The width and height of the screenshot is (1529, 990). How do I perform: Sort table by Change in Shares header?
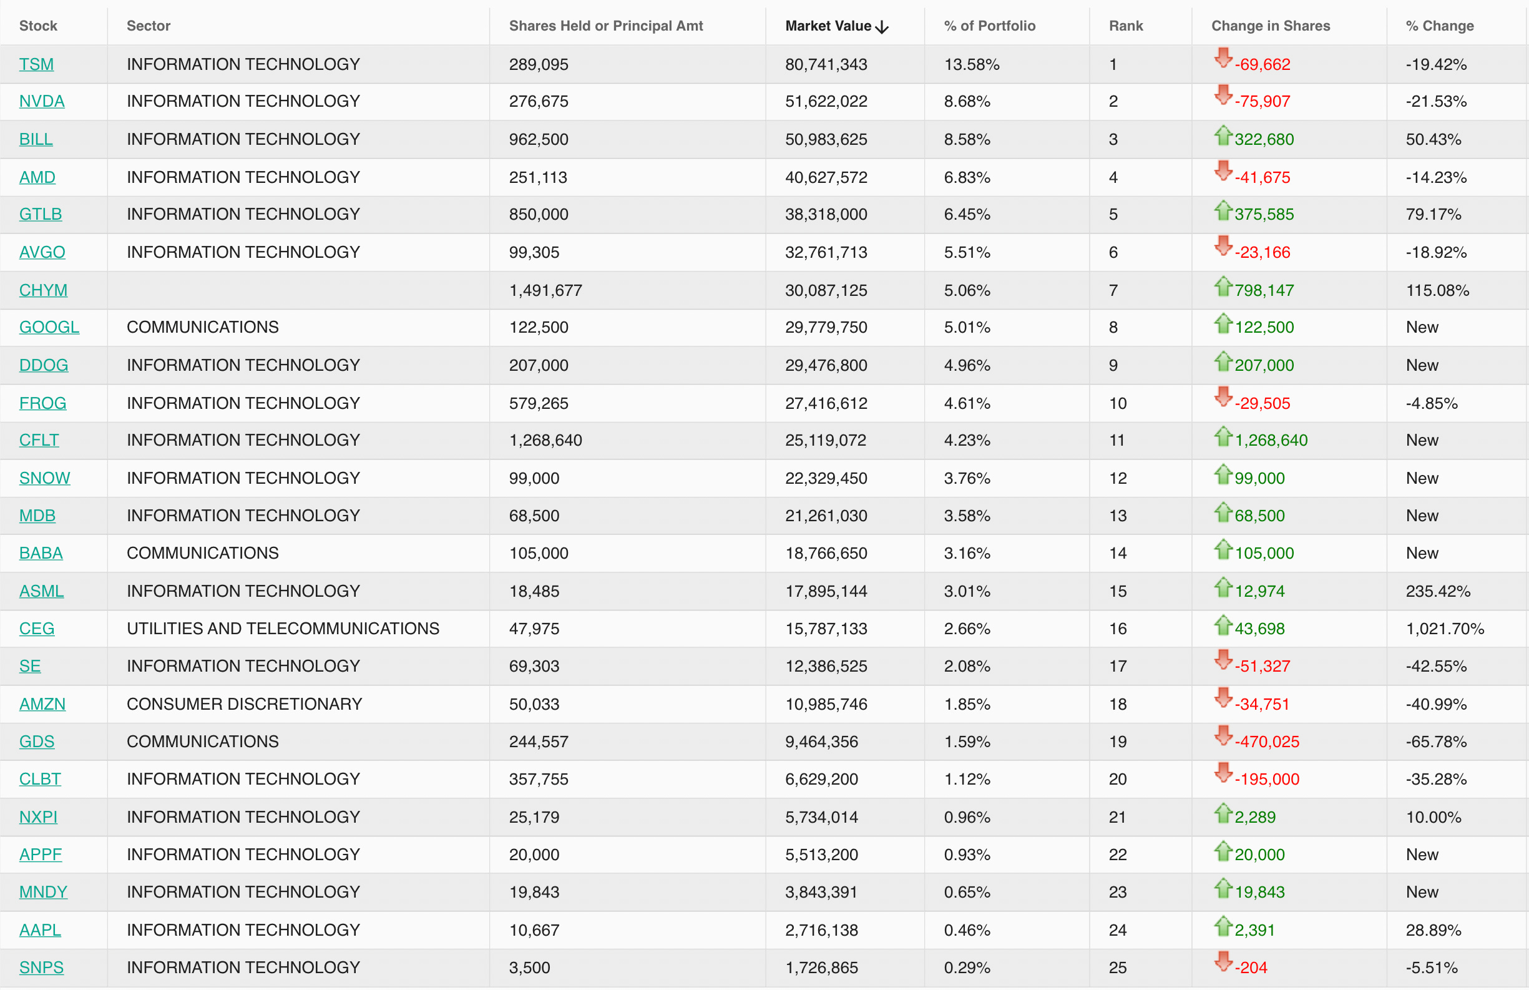click(1270, 26)
